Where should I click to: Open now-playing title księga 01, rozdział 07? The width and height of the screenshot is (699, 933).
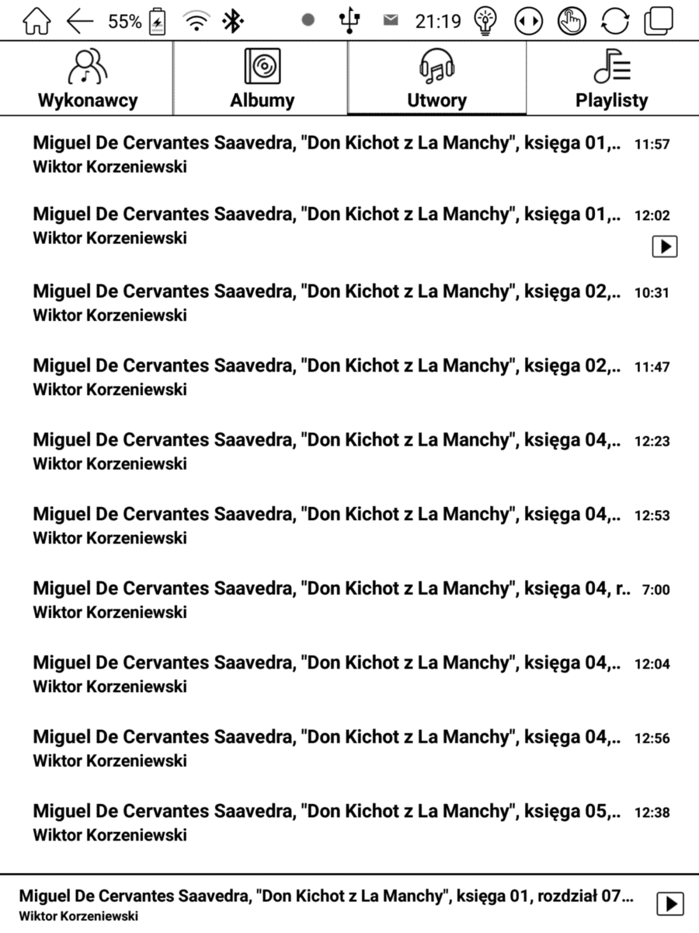pyautogui.click(x=326, y=896)
